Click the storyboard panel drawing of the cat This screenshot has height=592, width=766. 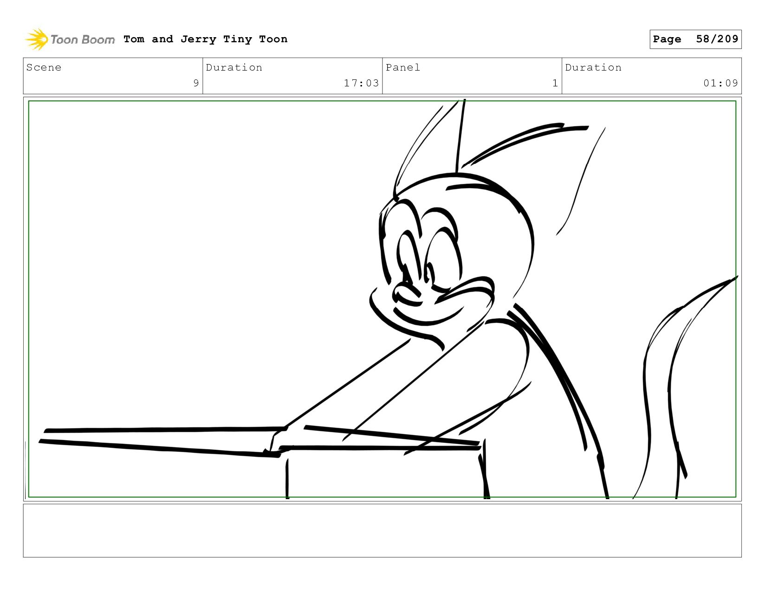382,299
